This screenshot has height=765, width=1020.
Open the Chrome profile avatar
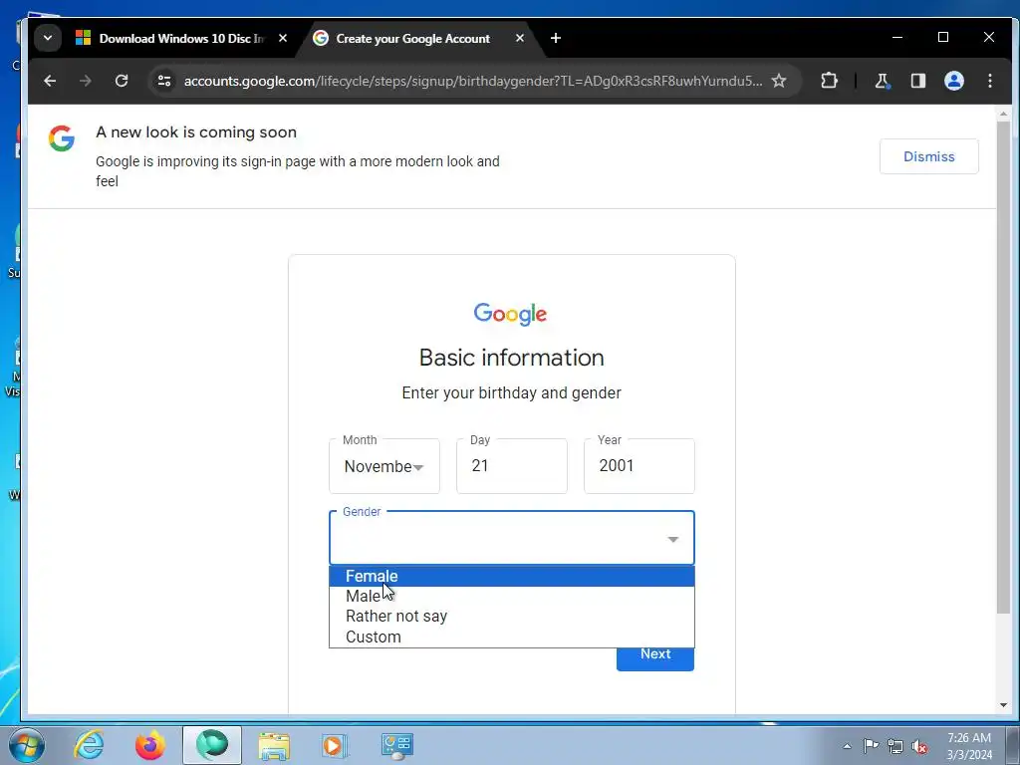(953, 81)
